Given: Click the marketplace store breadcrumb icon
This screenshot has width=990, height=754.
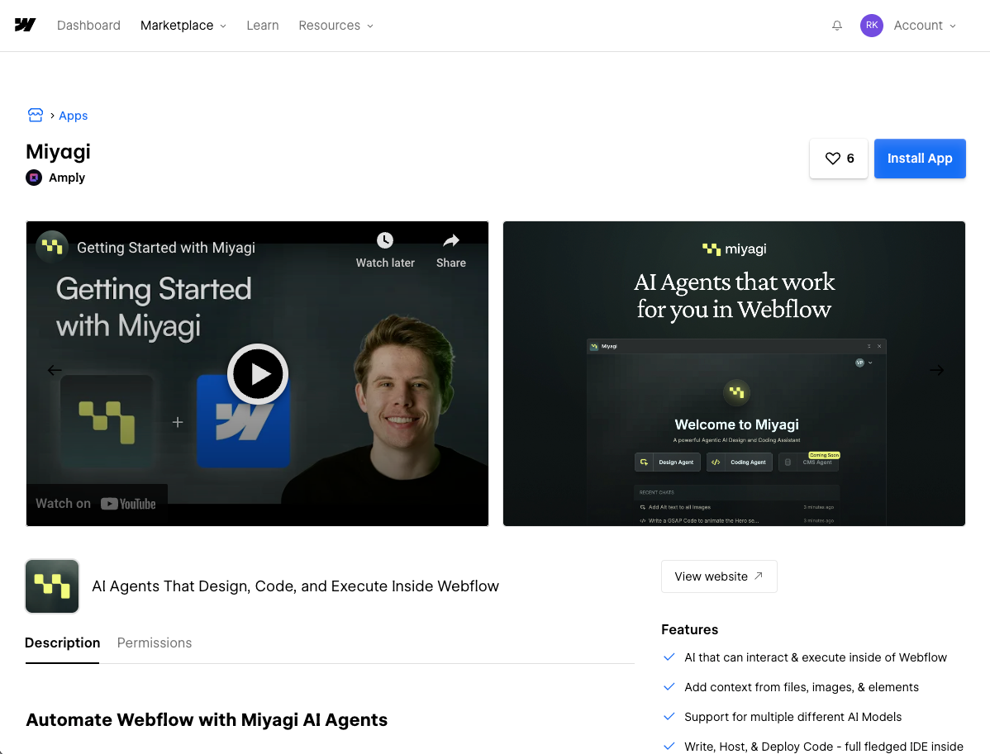Looking at the screenshot, I should click(36, 115).
